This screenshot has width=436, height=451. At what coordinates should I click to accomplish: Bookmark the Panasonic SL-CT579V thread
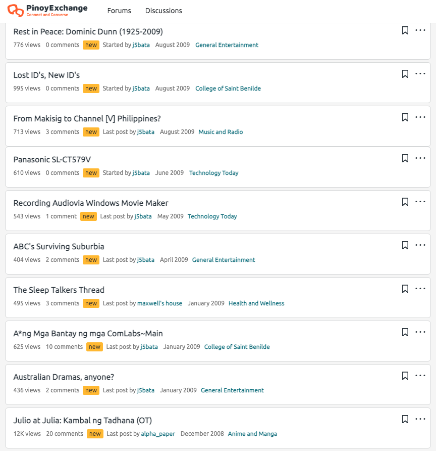[405, 158]
